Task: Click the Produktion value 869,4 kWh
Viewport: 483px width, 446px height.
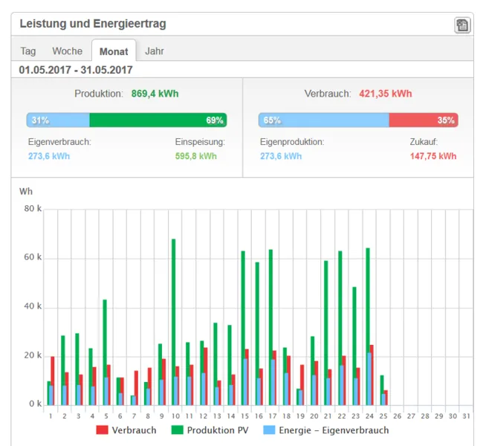Action: point(155,94)
